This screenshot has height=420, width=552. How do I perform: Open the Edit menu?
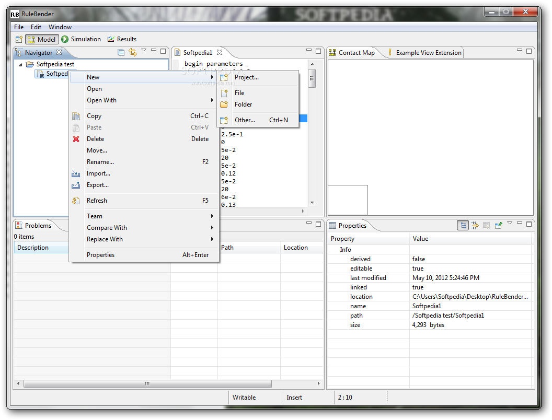(36, 27)
